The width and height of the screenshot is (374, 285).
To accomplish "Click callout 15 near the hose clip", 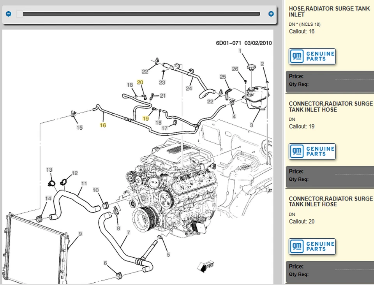I will pyautogui.click(x=79, y=127).
